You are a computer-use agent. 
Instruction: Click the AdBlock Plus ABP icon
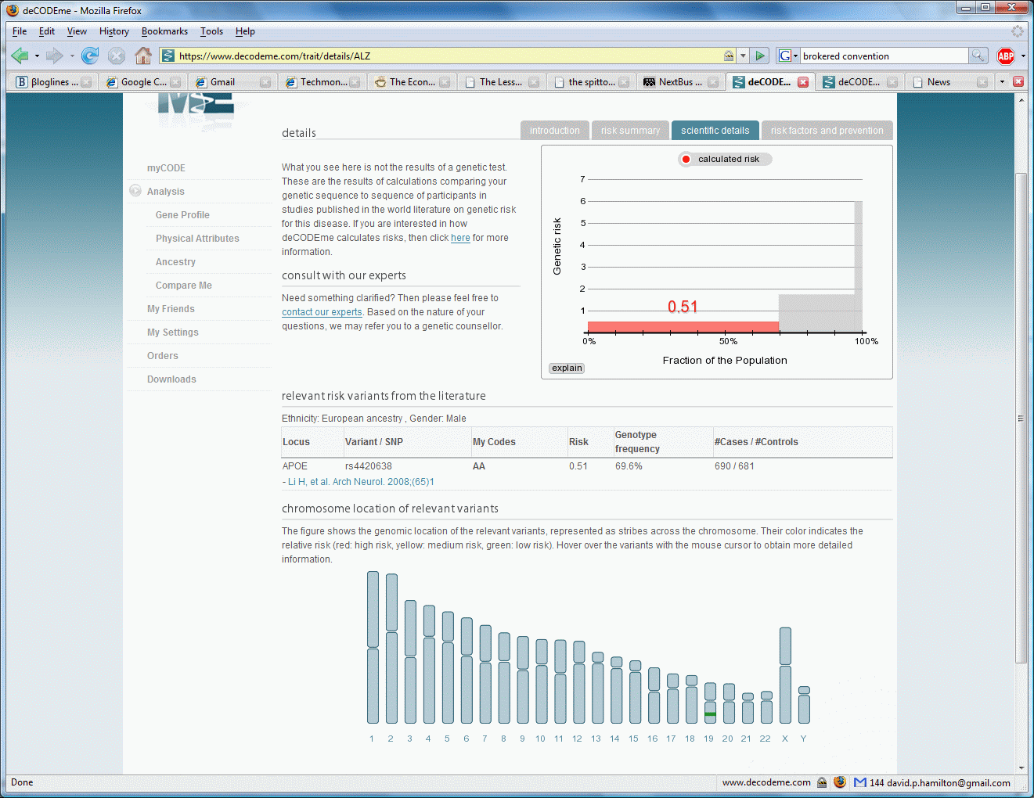[1006, 56]
